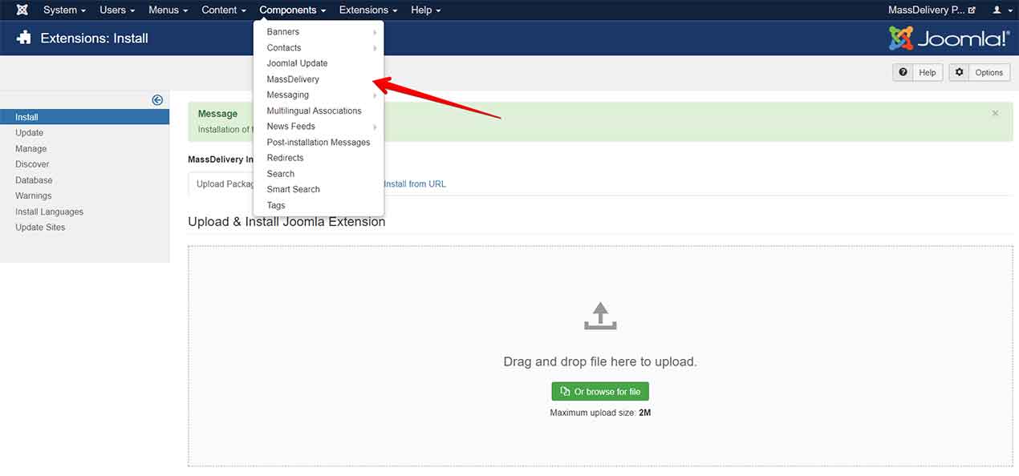Image resolution: width=1019 pixels, height=476 pixels.
Task: Open the Help button with question icon
Action: click(917, 72)
